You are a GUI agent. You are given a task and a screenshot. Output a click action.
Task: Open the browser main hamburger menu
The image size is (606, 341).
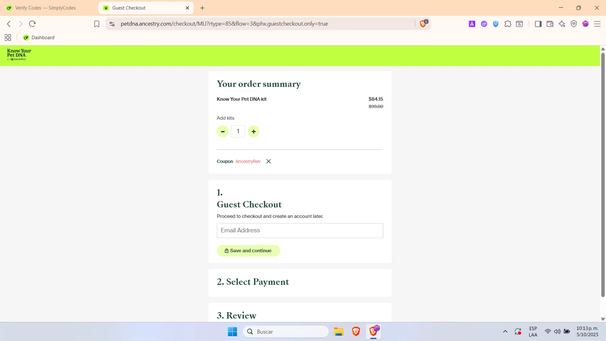(598, 24)
